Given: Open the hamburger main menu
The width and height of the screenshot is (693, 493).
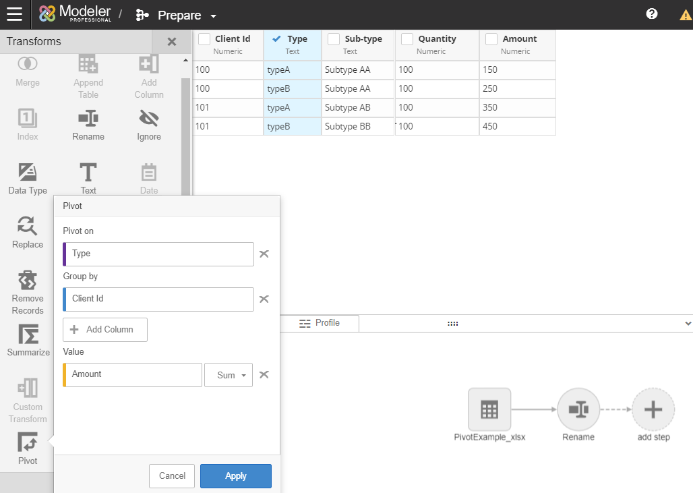Looking at the screenshot, I should pyautogui.click(x=14, y=14).
